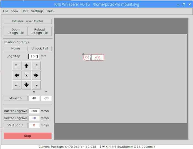Jog to the upper-right corner of the design
This screenshot has width=193, height=149.
[x=36, y=66]
